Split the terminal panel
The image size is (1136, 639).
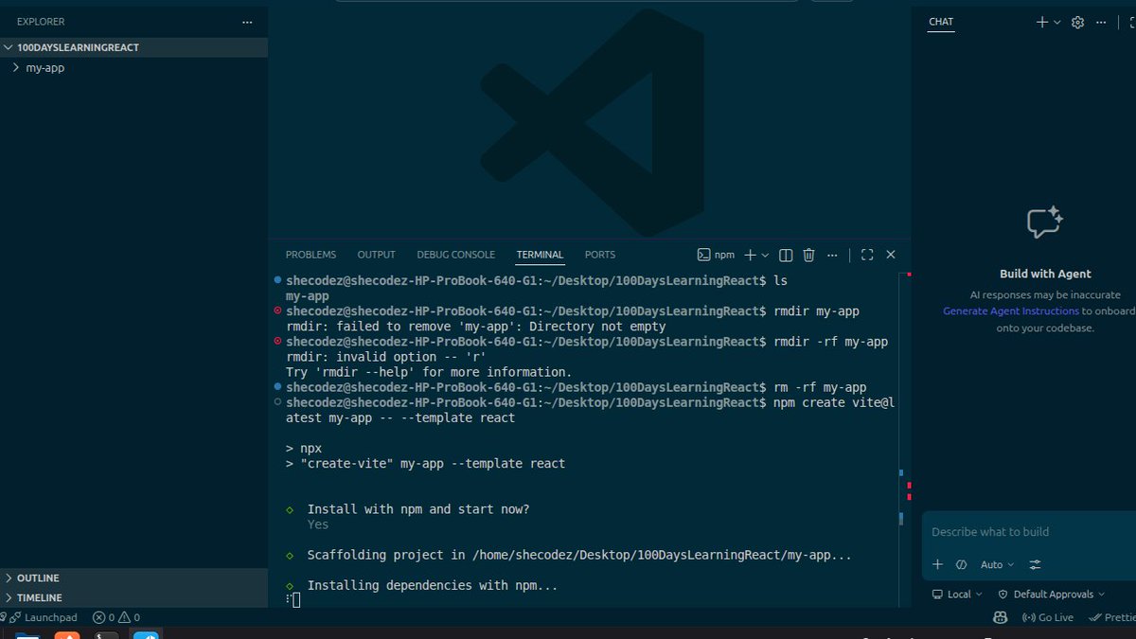coord(786,255)
